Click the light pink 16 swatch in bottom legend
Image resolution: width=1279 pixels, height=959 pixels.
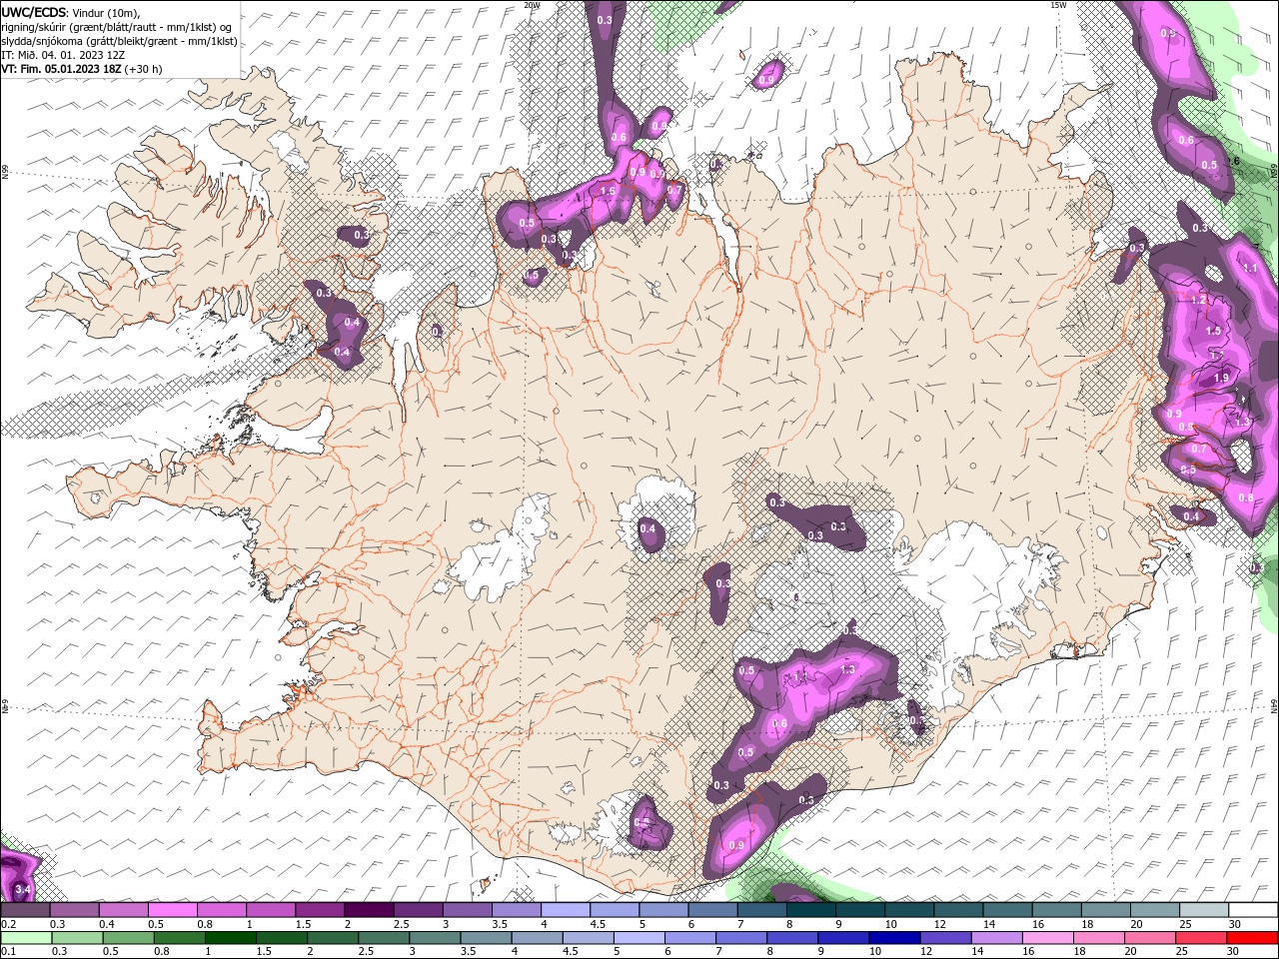pos(1047,938)
